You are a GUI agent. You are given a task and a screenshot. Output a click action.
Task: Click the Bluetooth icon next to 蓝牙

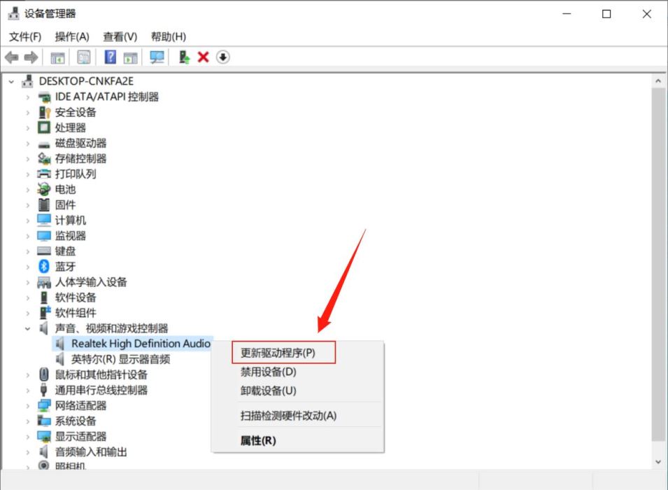point(44,267)
